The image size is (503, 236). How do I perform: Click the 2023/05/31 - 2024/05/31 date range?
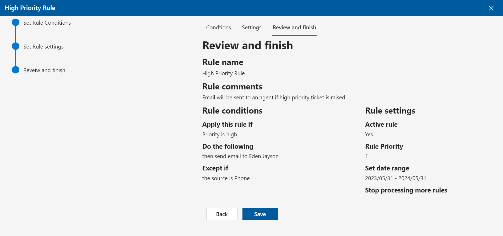point(396,178)
